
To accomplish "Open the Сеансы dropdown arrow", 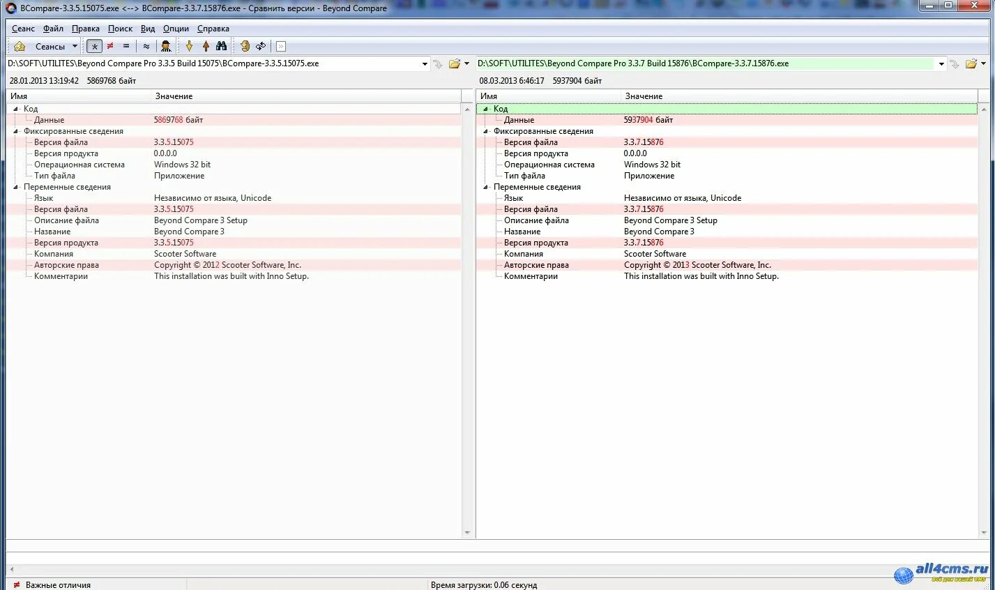I will tap(75, 47).
